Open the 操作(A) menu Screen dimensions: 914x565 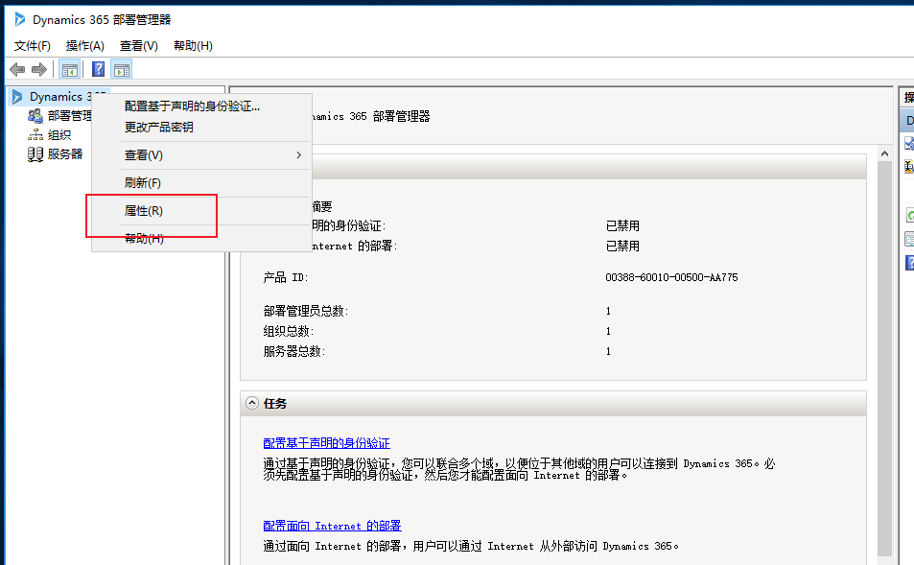[x=85, y=45]
